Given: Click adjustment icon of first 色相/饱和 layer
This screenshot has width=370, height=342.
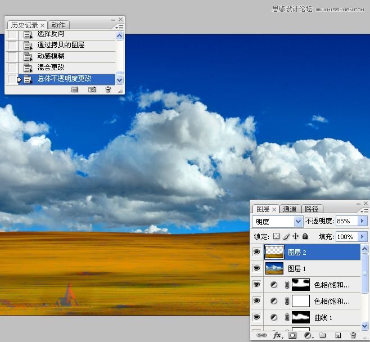Looking at the screenshot, I should click(274, 285).
